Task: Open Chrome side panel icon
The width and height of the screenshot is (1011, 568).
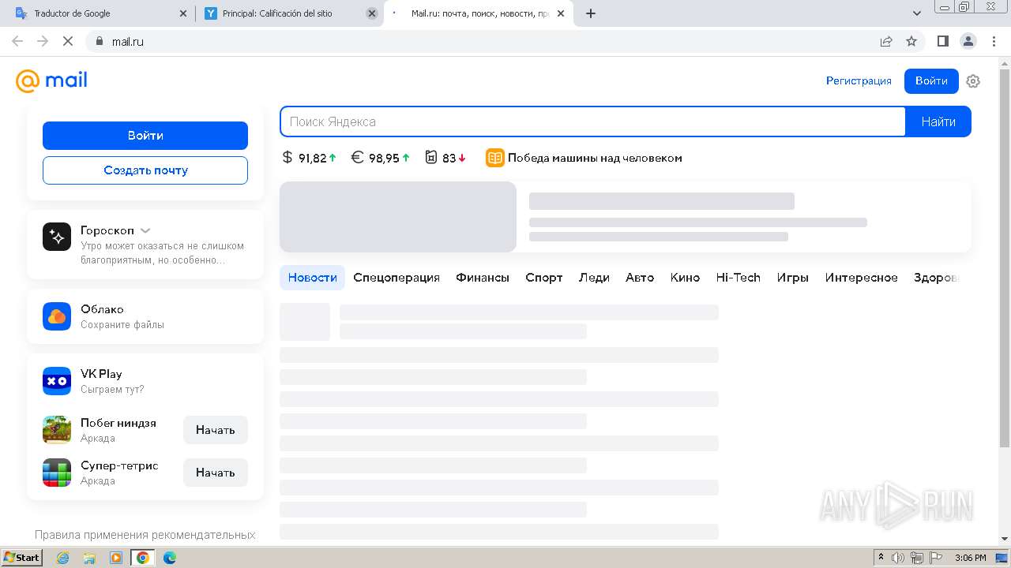Action: click(x=942, y=41)
